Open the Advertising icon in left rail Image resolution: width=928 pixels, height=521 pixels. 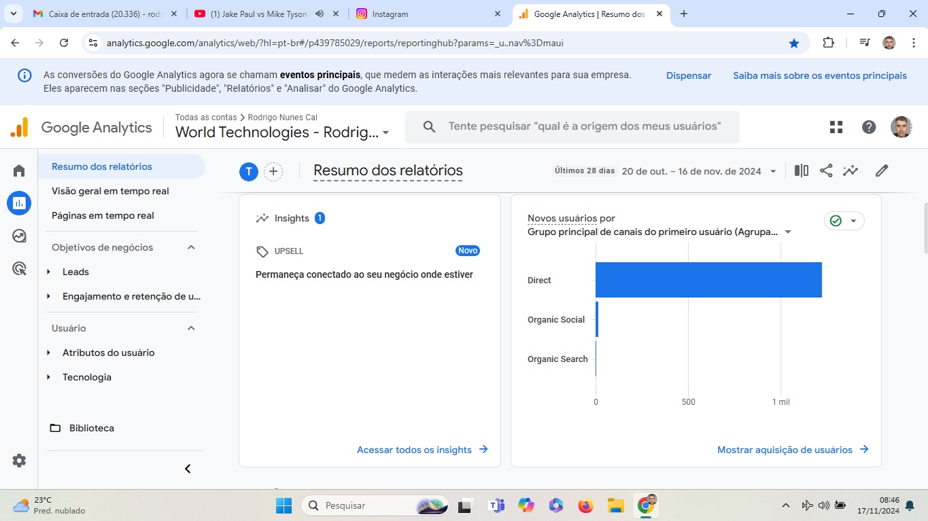[x=19, y=268]
